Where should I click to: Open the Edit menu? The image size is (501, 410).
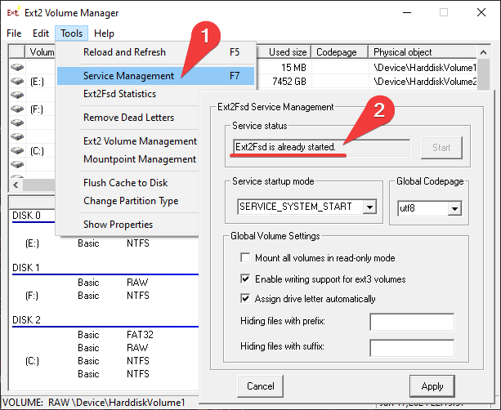(x=41, y=33)
